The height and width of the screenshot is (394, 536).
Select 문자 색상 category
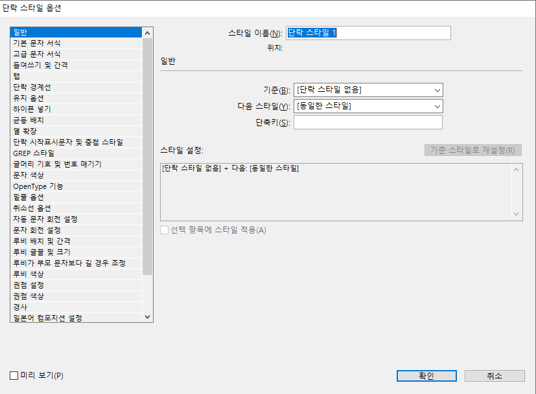[x=76, y=175]
